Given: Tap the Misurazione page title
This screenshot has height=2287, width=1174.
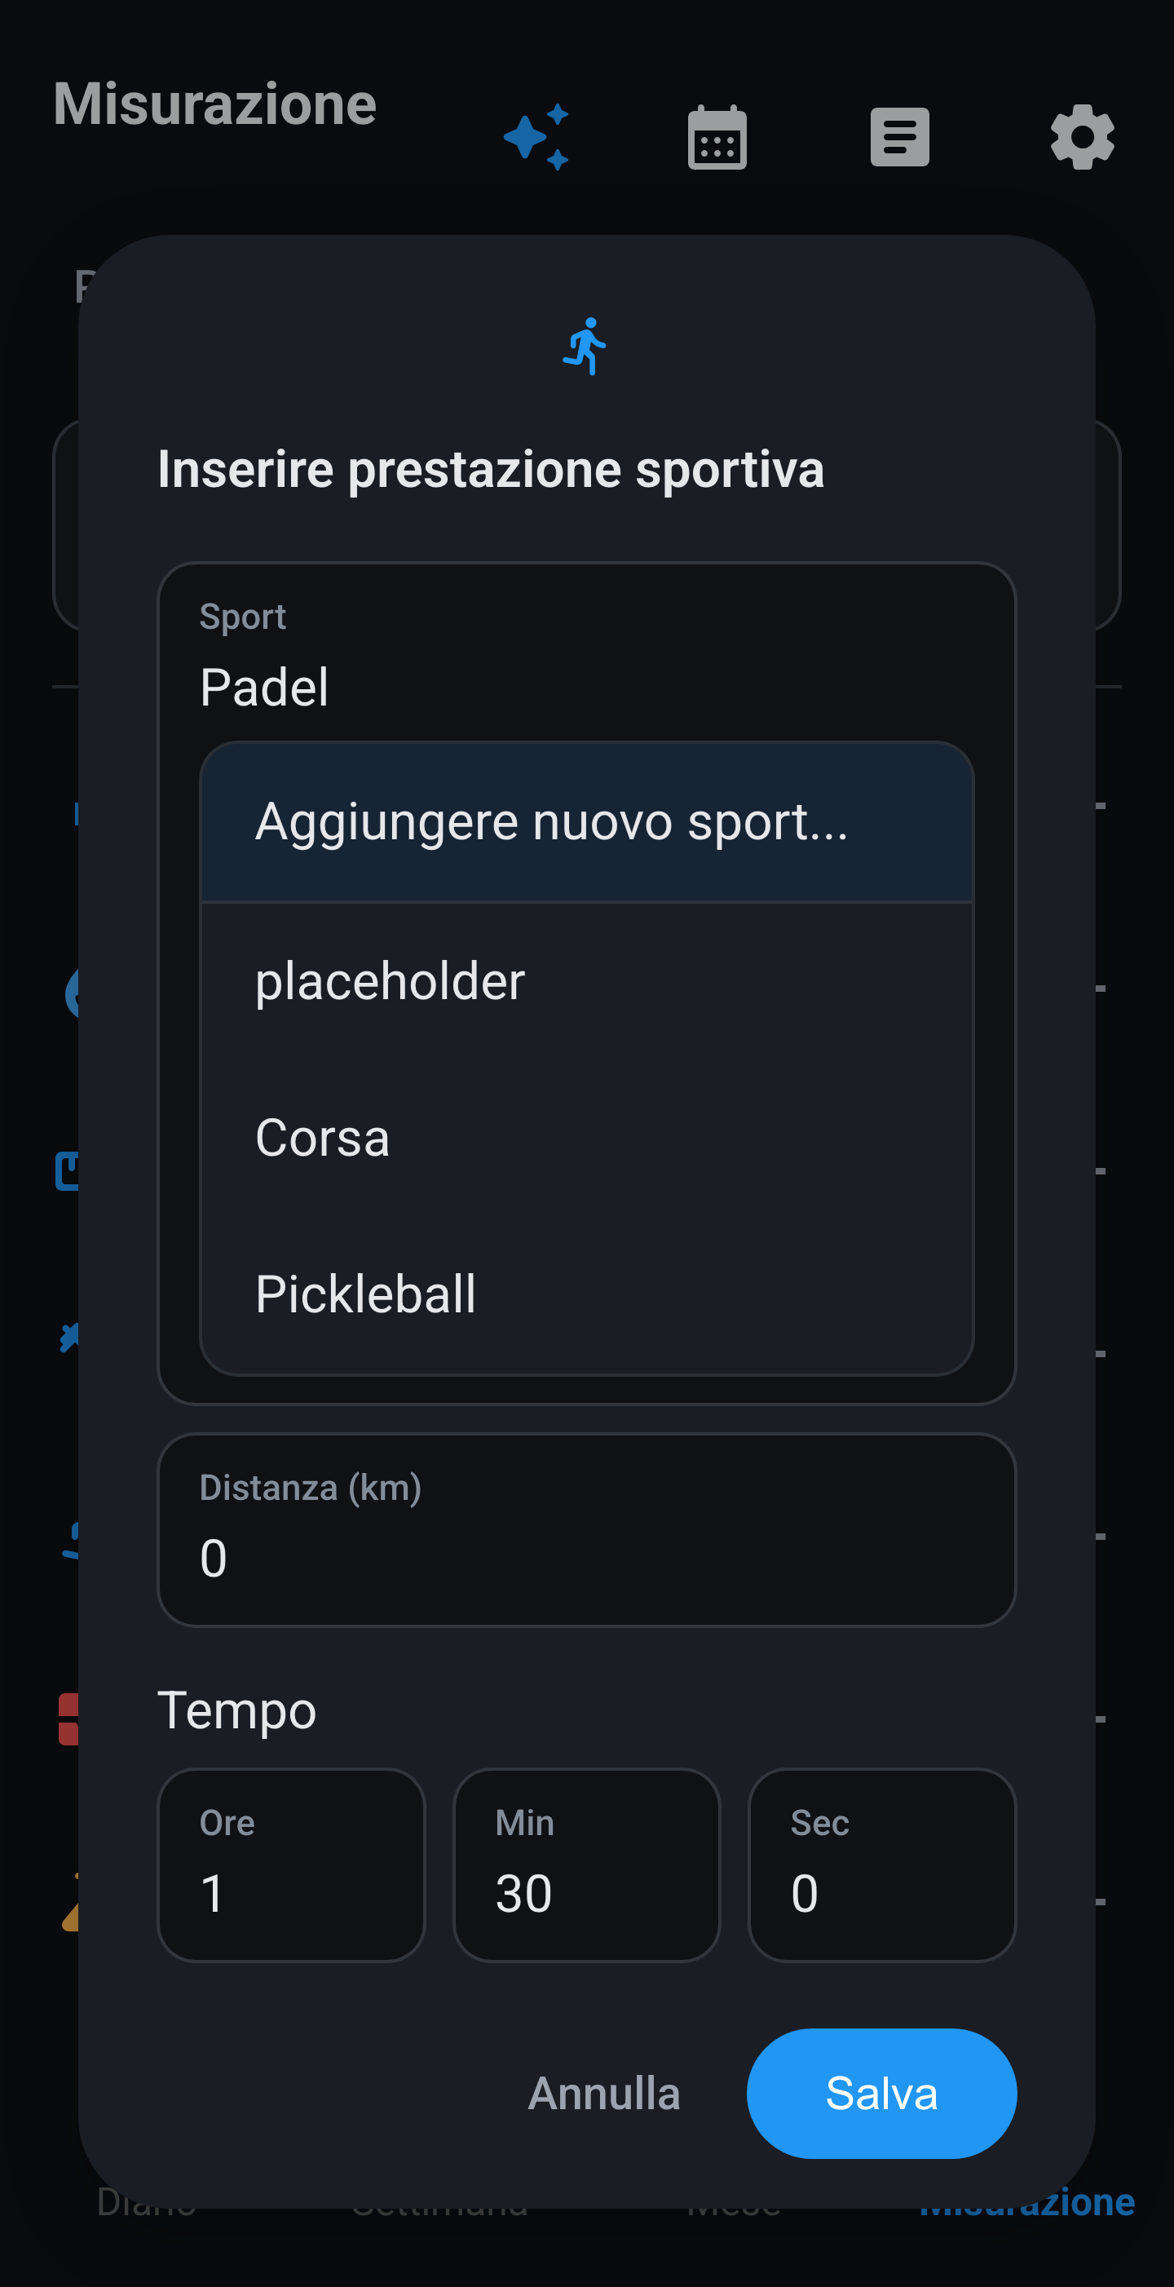Looking at the screenshot, I should [214, 104].
